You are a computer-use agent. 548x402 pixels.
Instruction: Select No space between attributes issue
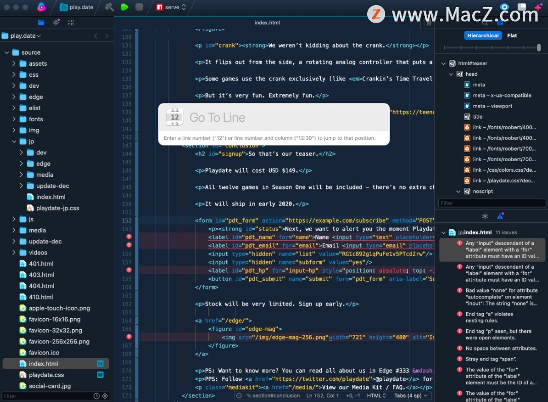click(x=501, y=349)
